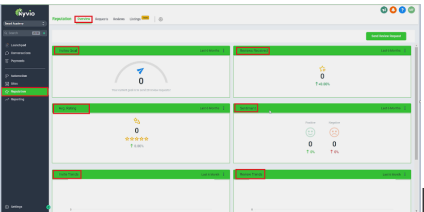Click the blue help question mark icon

[x=402, y=10]
